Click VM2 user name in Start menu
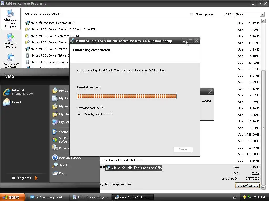This screenshot has height=201, width=269. click(10, 76)
